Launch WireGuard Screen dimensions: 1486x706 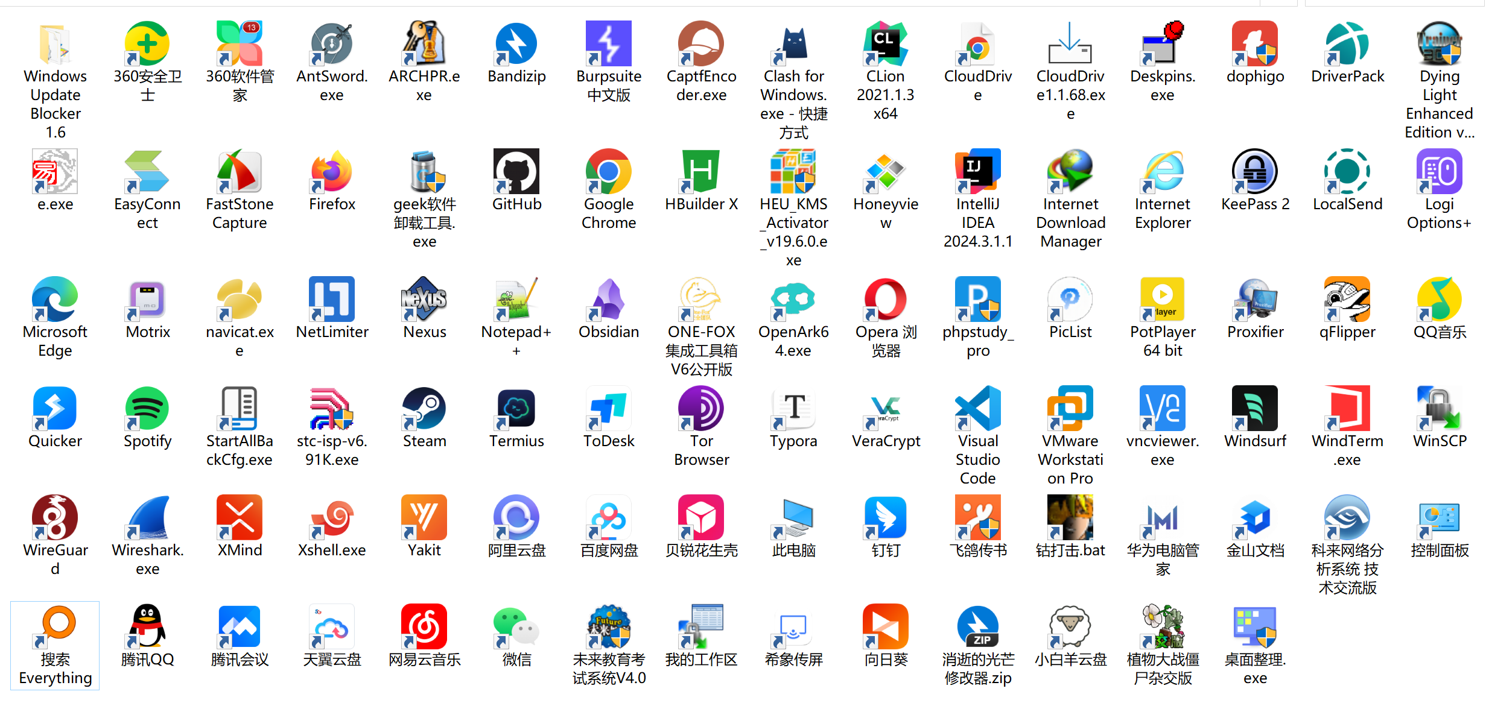55,517
